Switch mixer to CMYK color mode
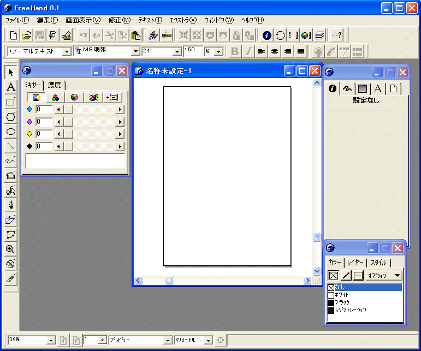The height and width of the screenshot is (351, 421). click(35, 98)
